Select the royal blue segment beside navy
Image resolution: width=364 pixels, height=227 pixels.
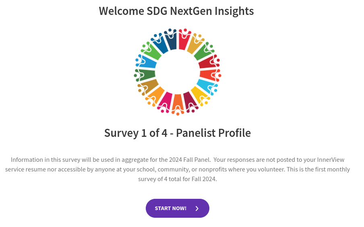tap(161, 45)
